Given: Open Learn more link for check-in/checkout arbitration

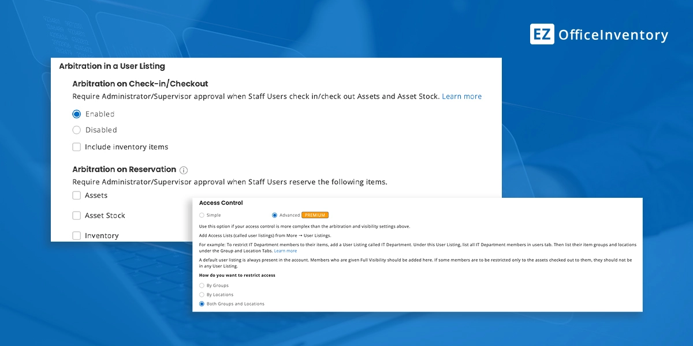Looking at the screenshot, I should (461, 96).
